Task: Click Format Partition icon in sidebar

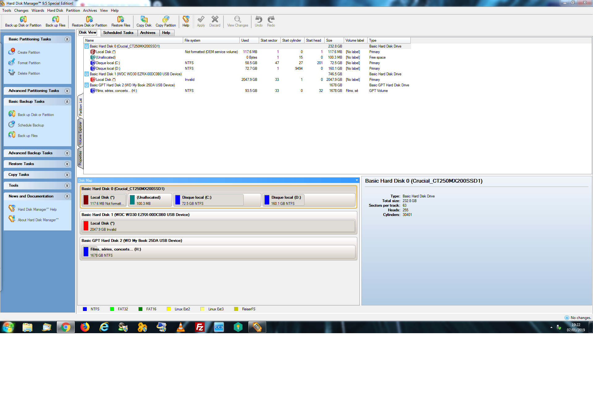Action: point(12,62)
